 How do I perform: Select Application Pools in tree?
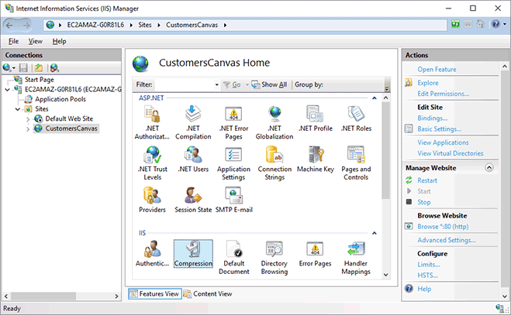tap(60, 99)
